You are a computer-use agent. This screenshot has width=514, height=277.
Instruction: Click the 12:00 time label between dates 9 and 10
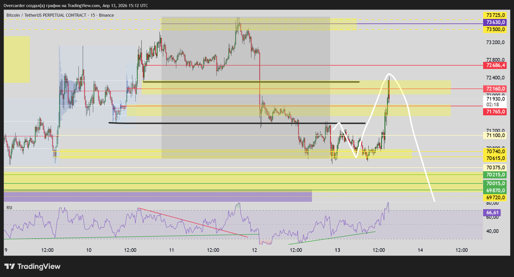pyautogui.click(x=47, y=250)
